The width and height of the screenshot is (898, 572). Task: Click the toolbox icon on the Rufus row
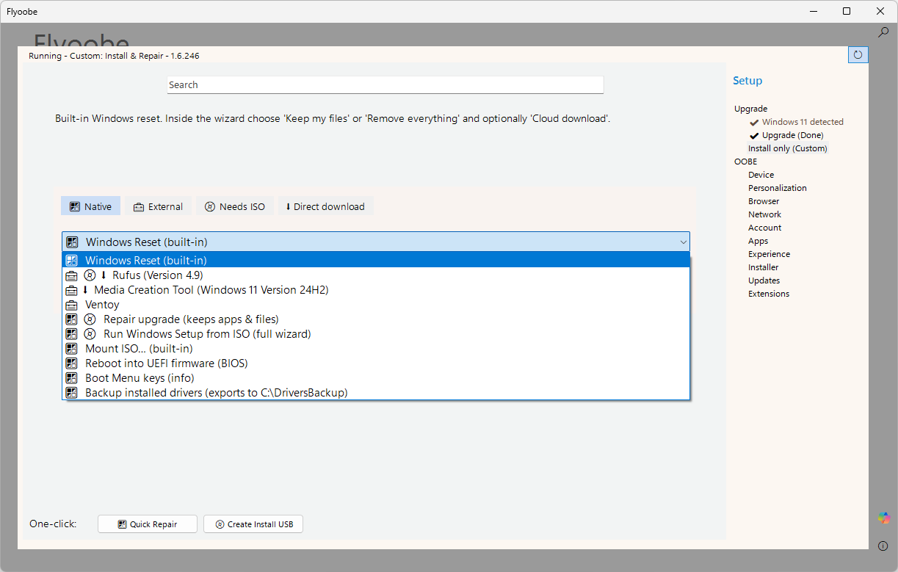(x=71, y=275)
